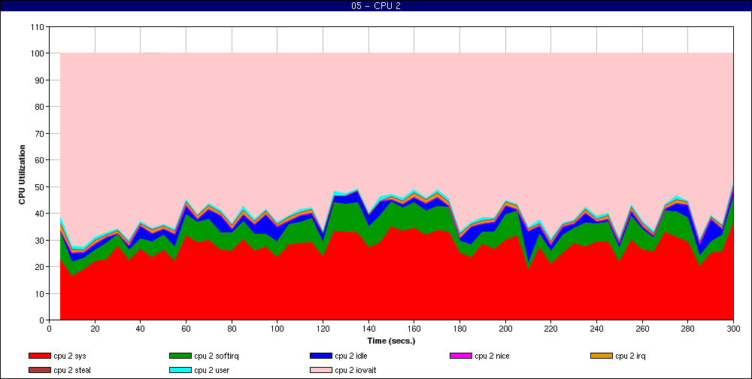Click the red cpu 2 sys legend swatch
Image resolution: width=752 pixels, height=379 pixels.
tap(39, 356)
